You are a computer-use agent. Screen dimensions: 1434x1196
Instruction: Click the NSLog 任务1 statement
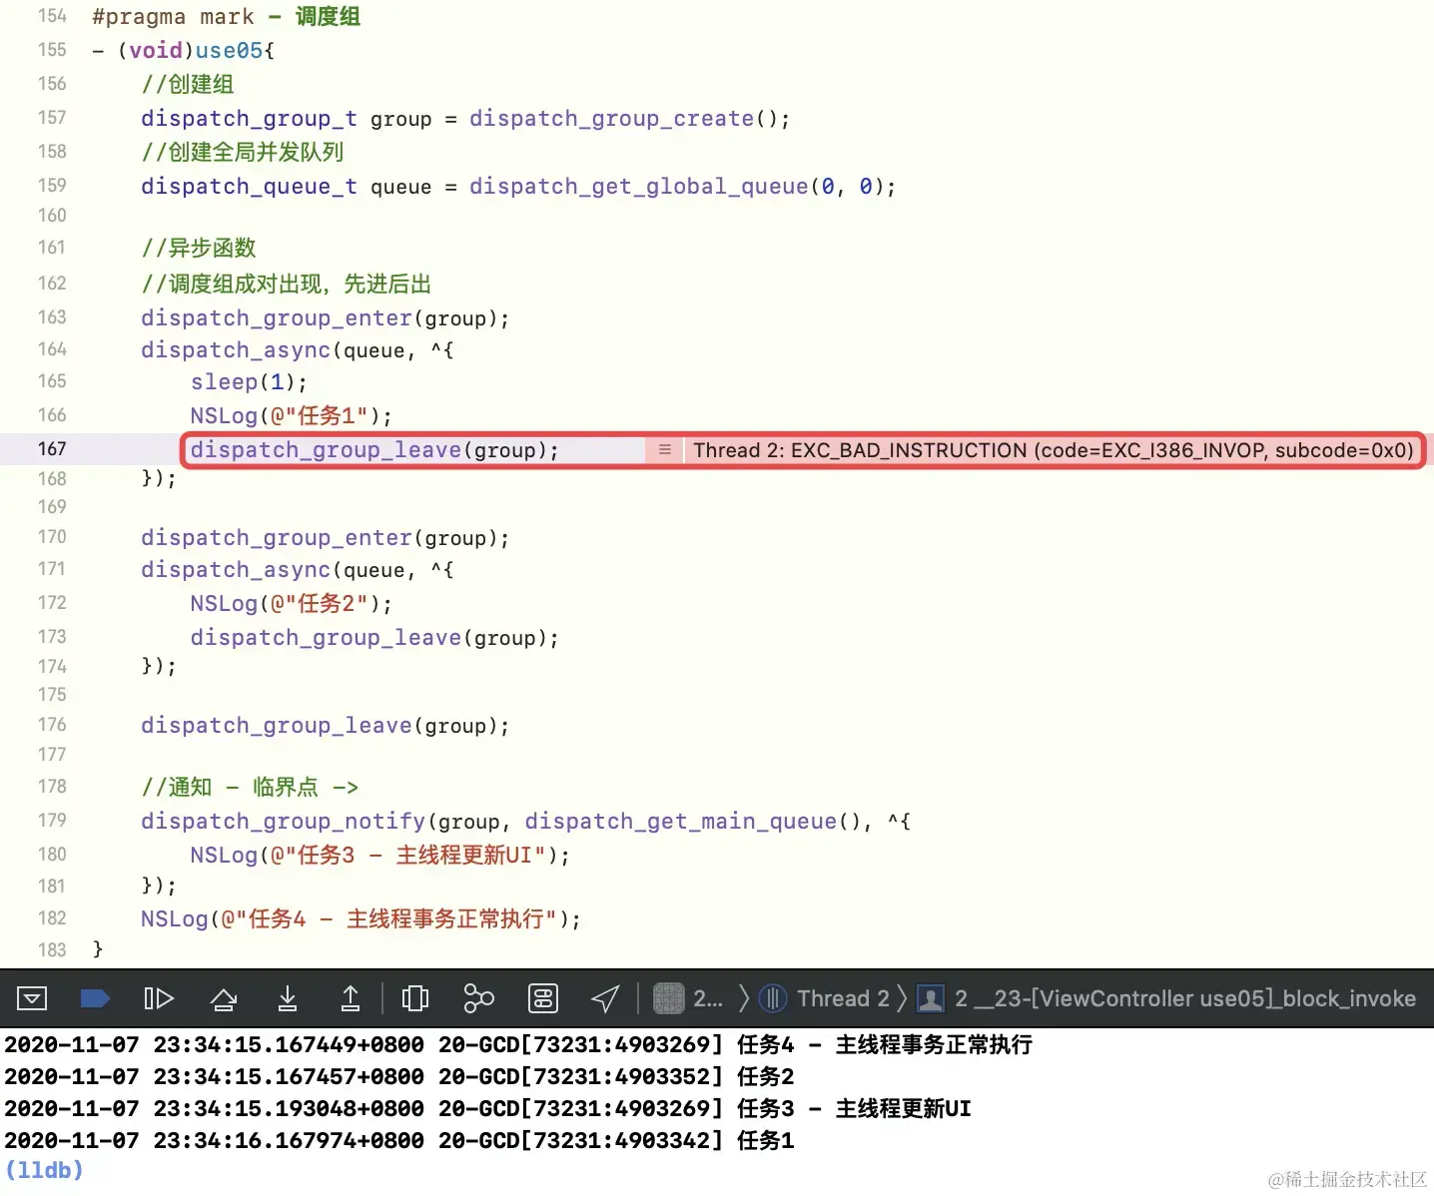(291, 415)
